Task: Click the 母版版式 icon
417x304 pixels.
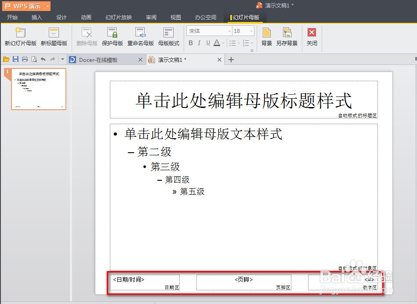Action: 169,36
